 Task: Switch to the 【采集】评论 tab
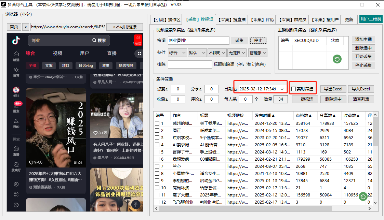262,20
